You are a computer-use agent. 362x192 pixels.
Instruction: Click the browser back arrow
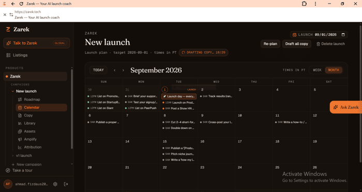[x=13, y=4]
